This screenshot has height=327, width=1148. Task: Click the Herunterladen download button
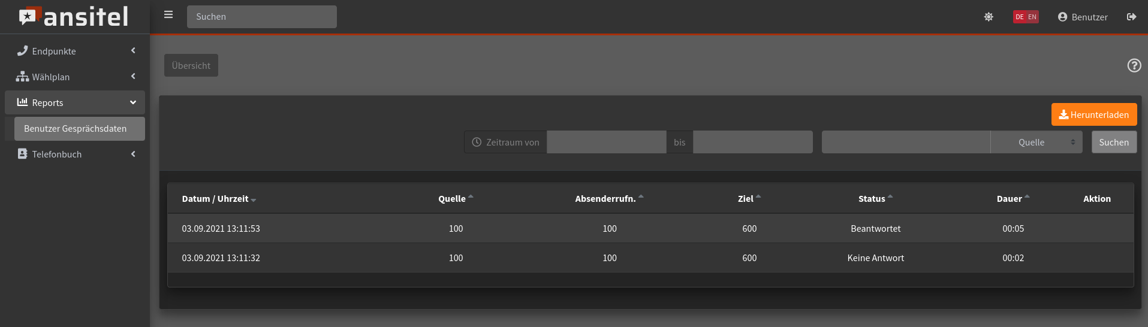click(1093, 114)
